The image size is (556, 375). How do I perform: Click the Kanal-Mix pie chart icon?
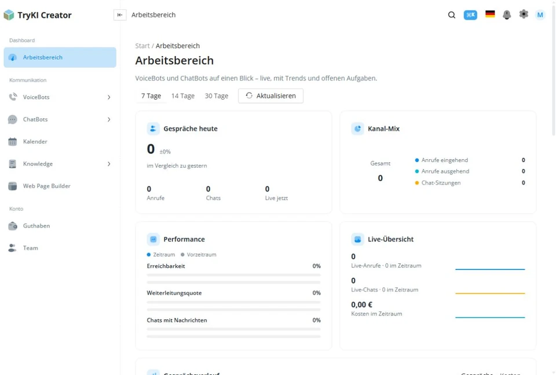click(x=357, y=128)
